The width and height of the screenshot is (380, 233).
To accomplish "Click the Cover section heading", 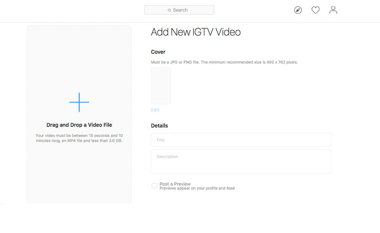I will tap(158, 52).
